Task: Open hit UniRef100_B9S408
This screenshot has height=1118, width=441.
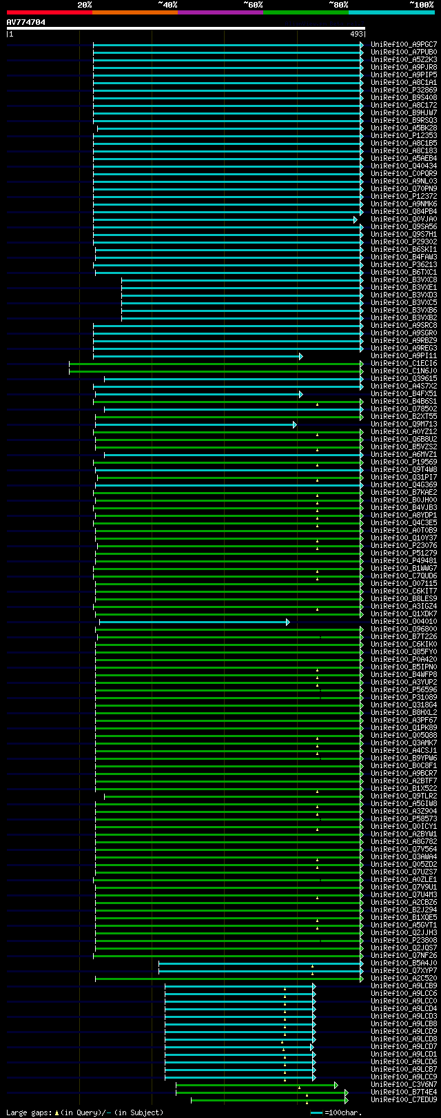Action: coord(404,98)
